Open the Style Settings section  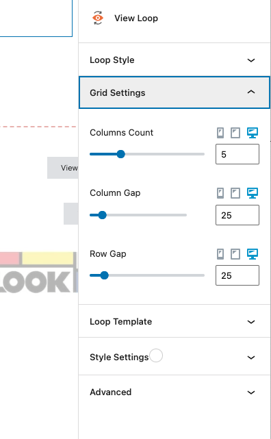click(x=175, y=357)
